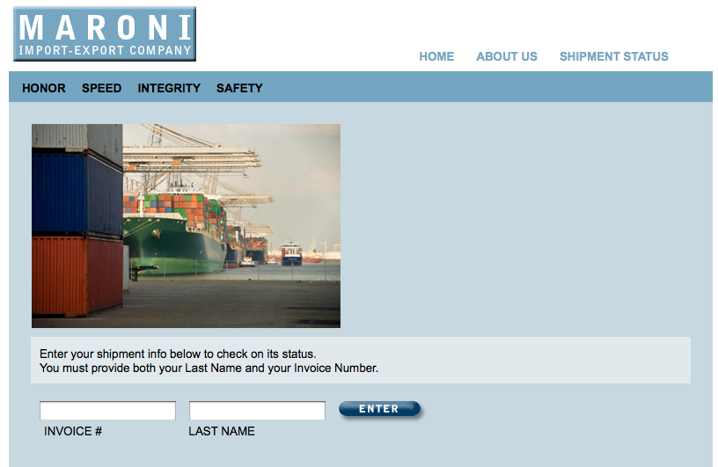Click the shipment info instruction text box

click(x=361, y=361)
